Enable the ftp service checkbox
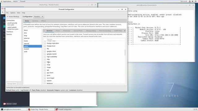 click(x=45, y=49)
